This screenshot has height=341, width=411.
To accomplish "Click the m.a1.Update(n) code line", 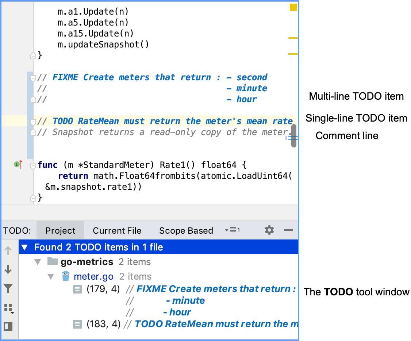I will point(93,12).
